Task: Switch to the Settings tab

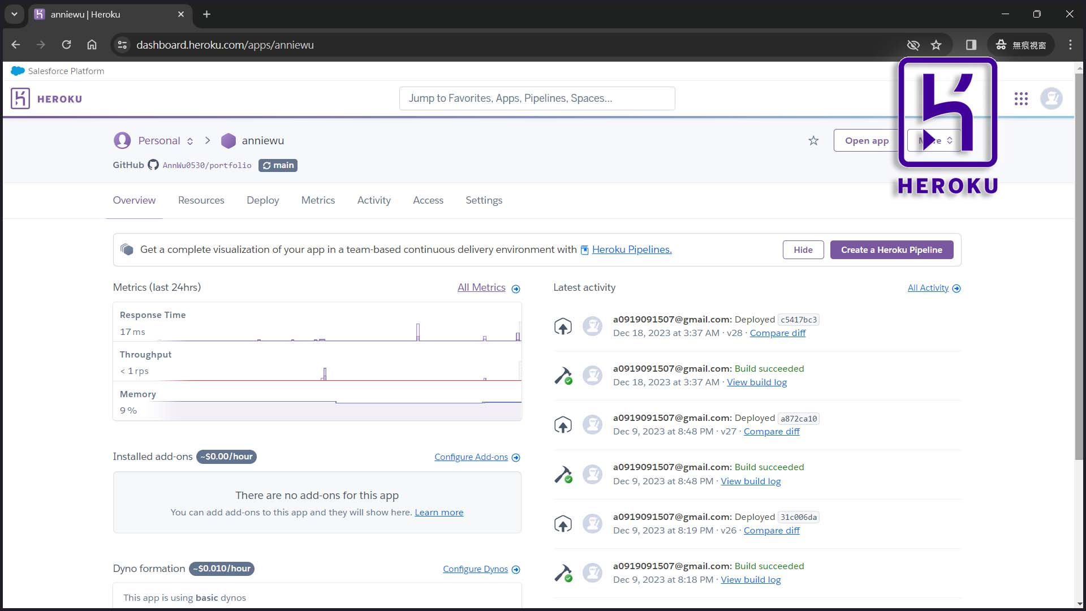Action: click(484, 200)
